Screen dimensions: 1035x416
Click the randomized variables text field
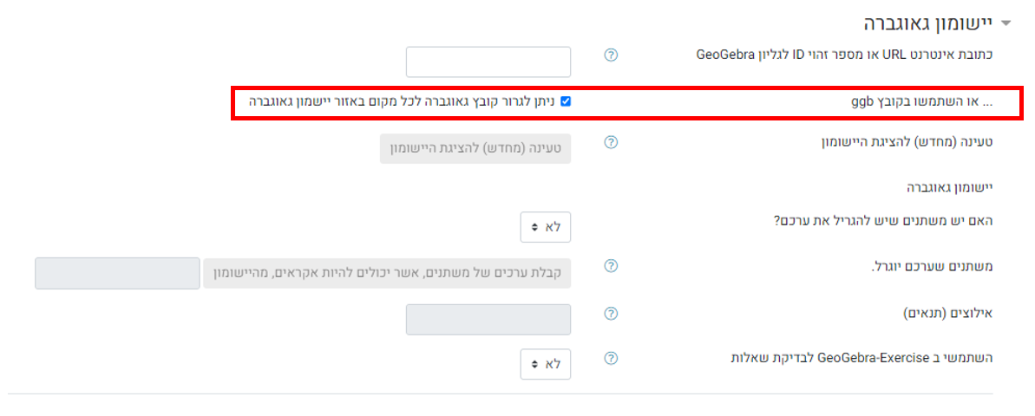click(117, 273)
